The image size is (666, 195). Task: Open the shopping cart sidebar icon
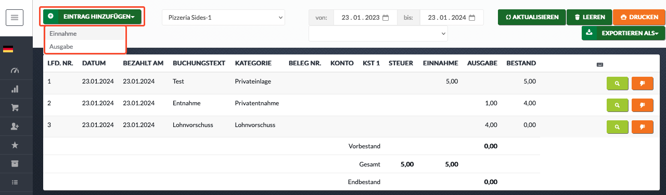coord(15,108)
